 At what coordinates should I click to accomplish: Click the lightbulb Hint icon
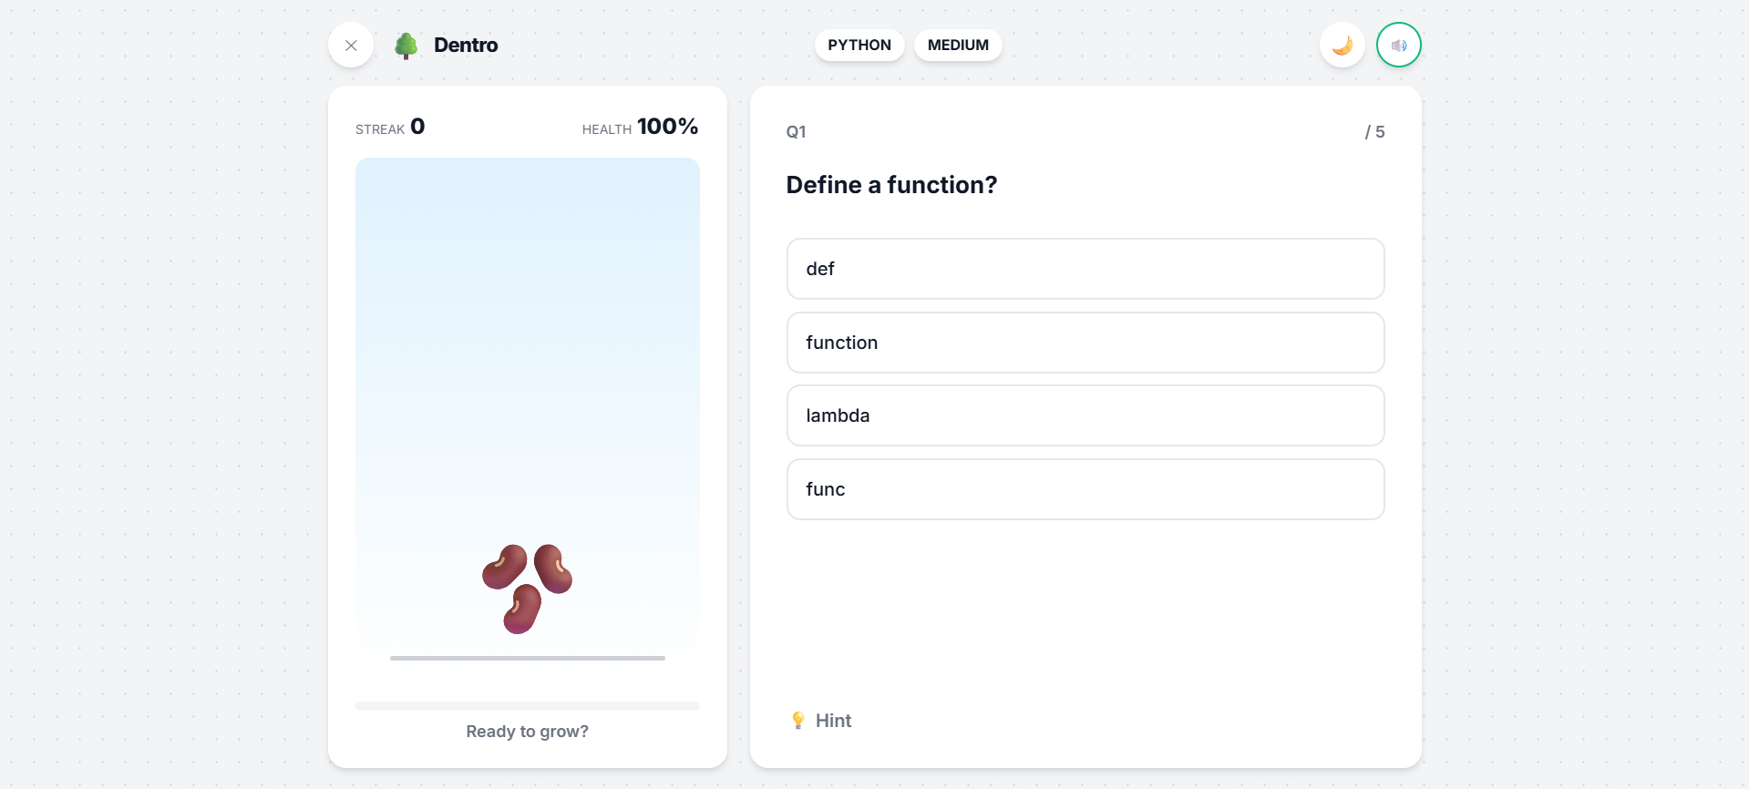tap(798, 721)
